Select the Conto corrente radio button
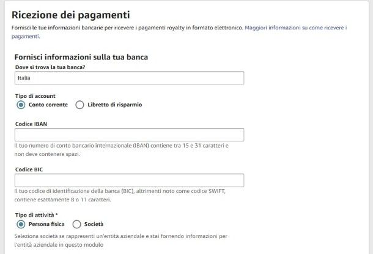This screenshot has width=373, height=254. (x=21, y=105)
